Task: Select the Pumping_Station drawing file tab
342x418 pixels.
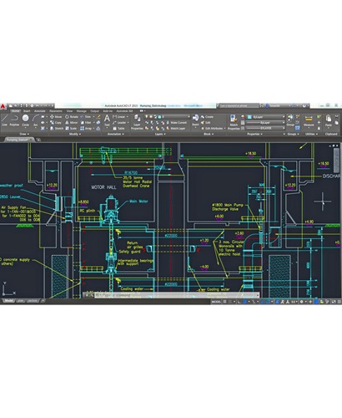Action: click(x=18, y=140)
